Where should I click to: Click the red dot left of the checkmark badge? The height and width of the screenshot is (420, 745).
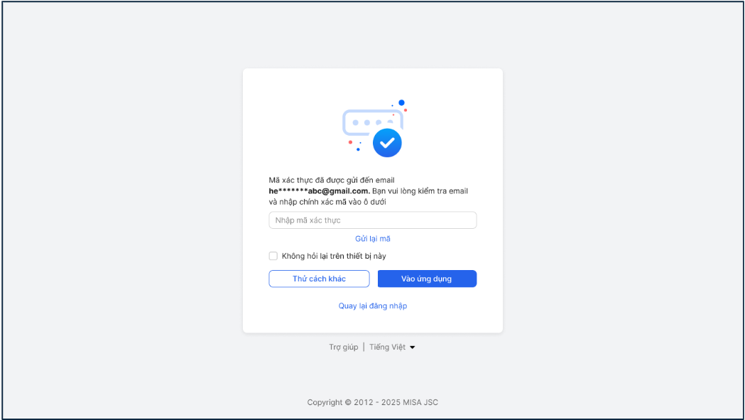[x=350, y=142]
